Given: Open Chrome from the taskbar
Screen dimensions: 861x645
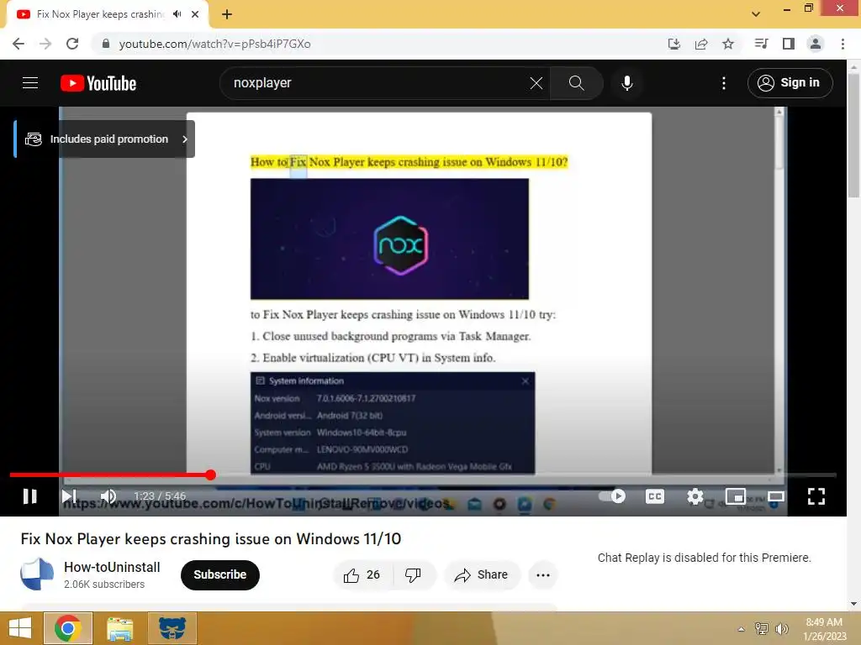Looking at the screenshot, I should tap(68, 628).
